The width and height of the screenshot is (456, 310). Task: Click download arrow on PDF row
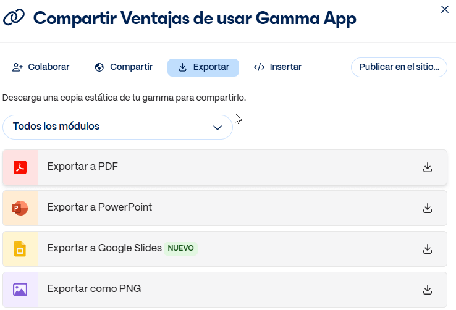click(x=427, y=167)
